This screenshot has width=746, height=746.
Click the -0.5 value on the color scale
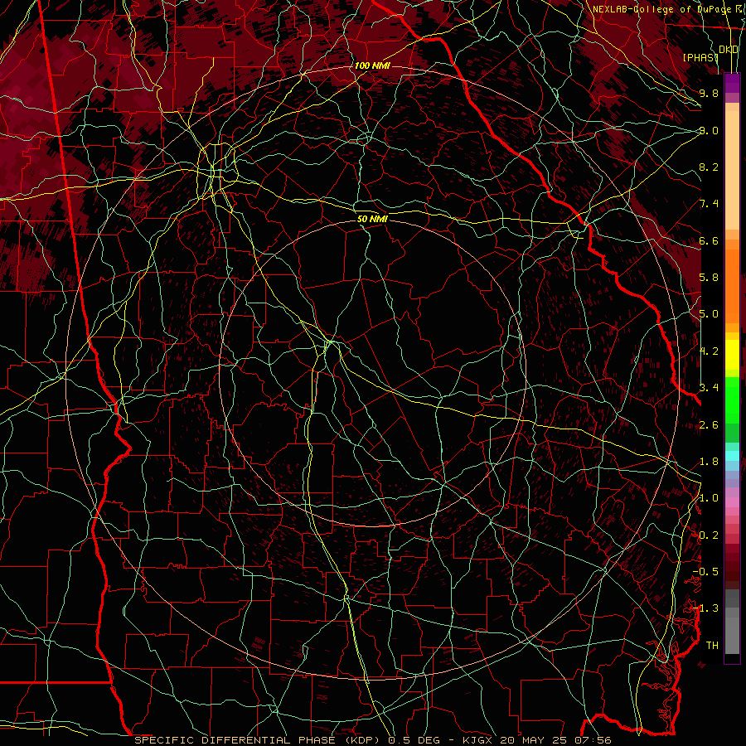[x=705, y=571]
